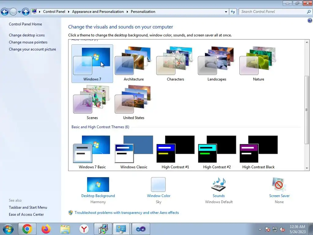Open Screen Saver settings icon
The image size is (313, 235).
tap(279, 185)
